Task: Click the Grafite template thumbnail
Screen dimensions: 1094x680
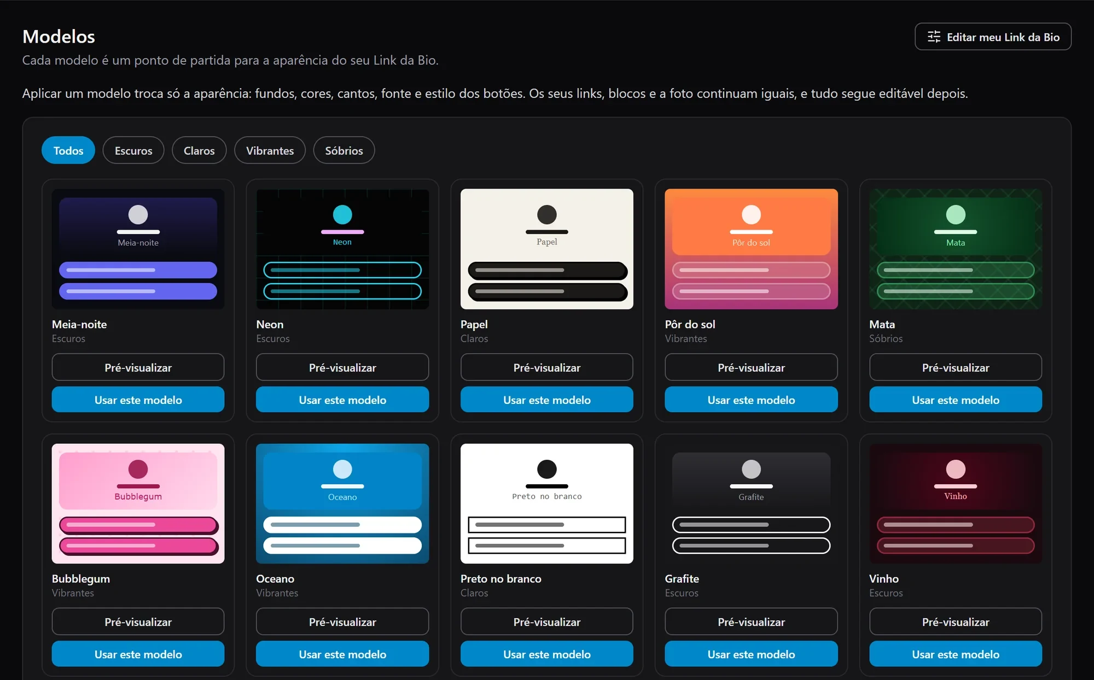Action: coord(751,503)
